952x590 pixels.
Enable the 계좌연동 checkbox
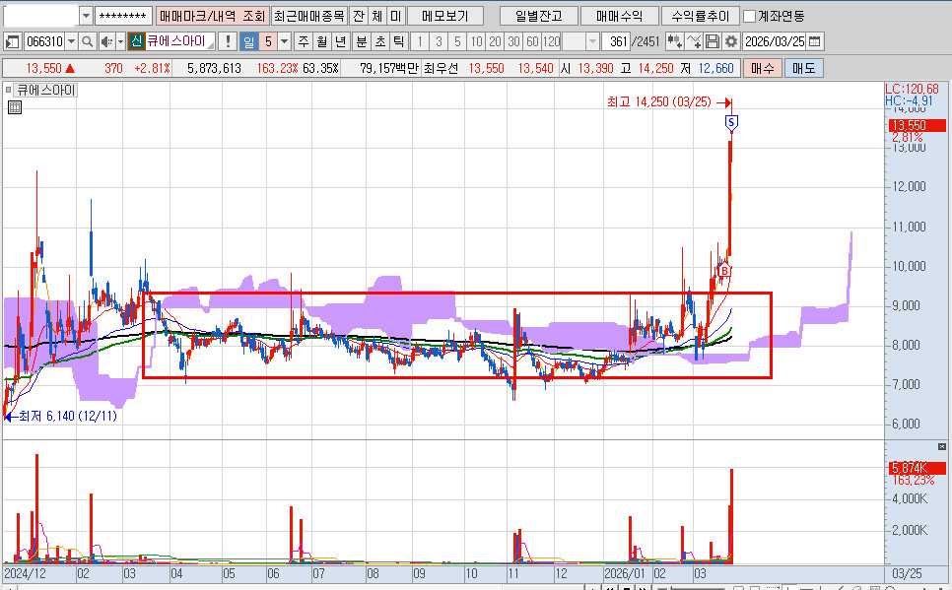click(x=749, y=16)
